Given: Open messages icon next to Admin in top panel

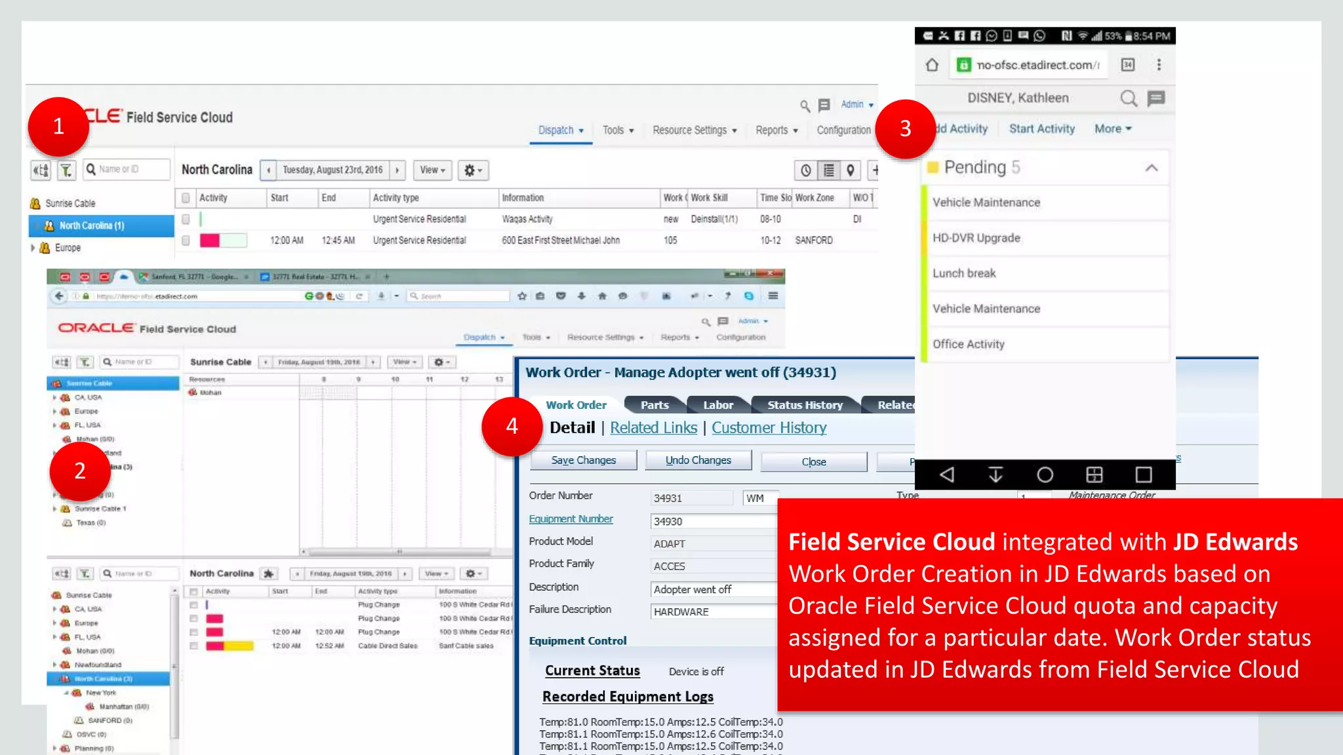Looking at the screenshot, I should 824,105.
